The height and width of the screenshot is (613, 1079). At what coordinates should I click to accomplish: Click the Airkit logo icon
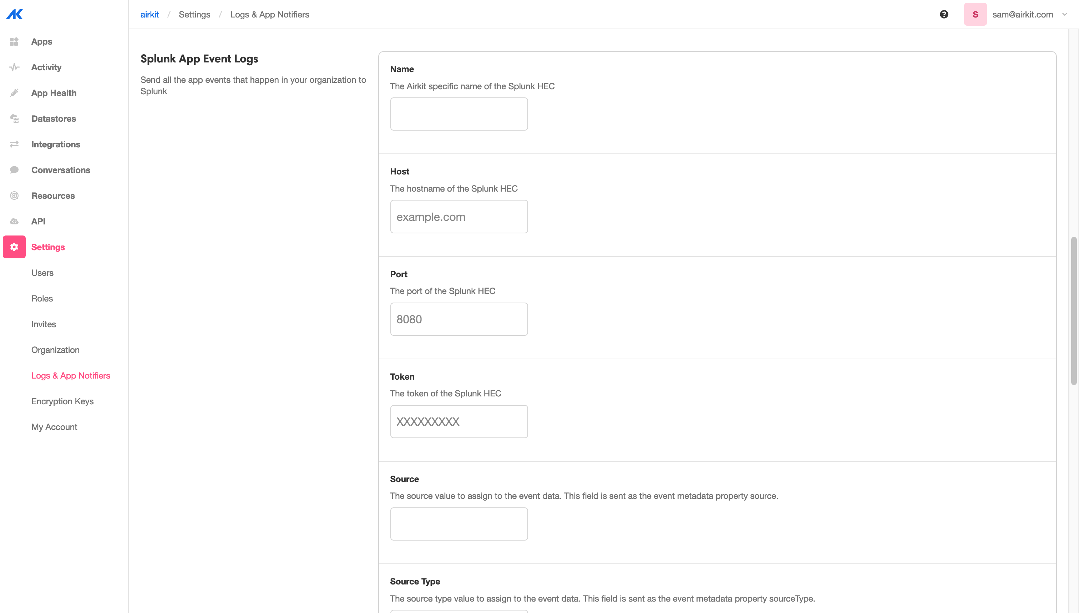(x=14, y=14)
